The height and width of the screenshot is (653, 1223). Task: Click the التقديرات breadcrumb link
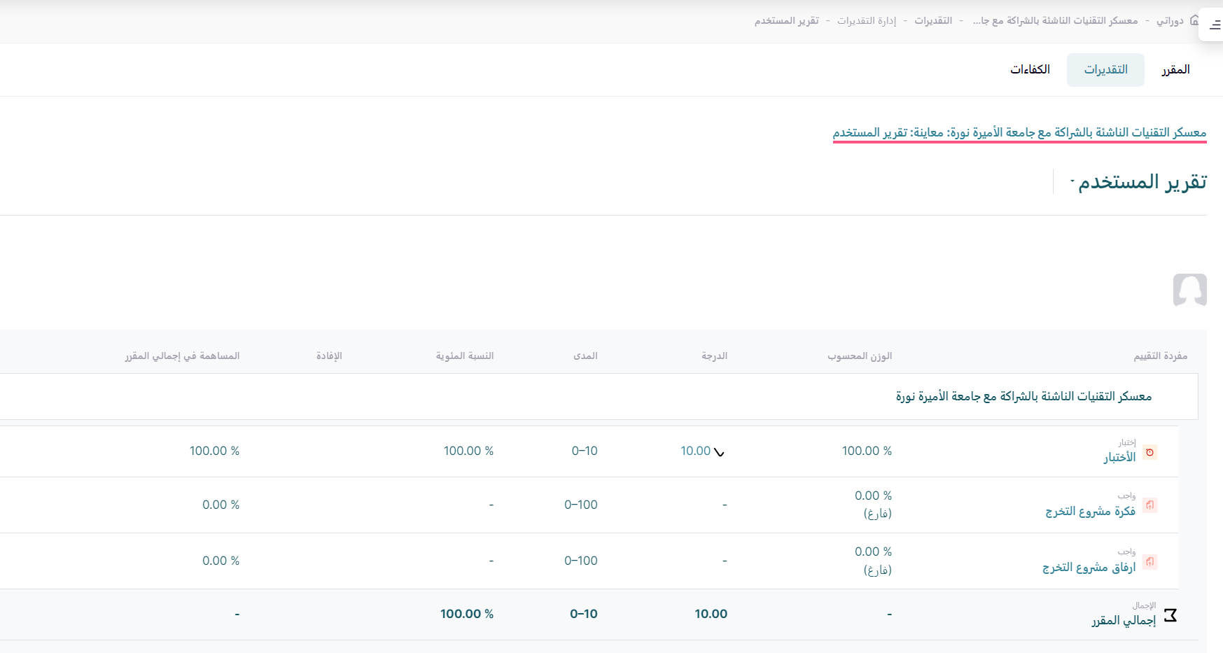tap(933, 21)
